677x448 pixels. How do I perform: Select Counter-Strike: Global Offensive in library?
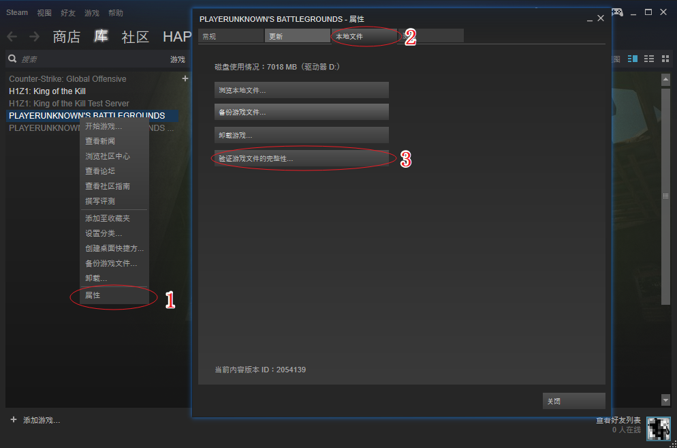point(68,79)
